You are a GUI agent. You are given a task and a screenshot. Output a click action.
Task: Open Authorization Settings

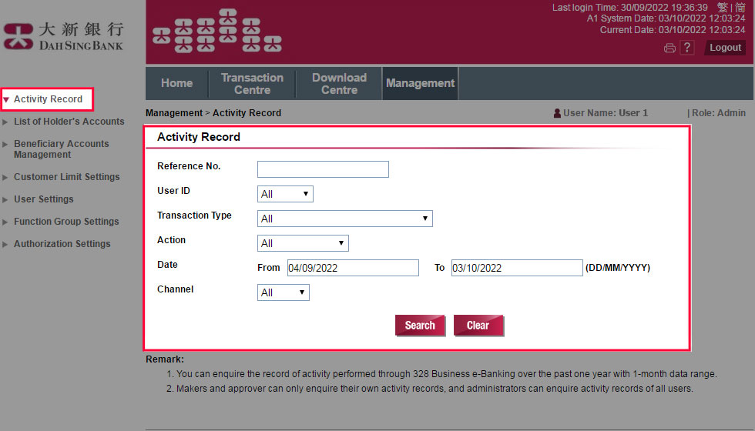tap(62, 244)
